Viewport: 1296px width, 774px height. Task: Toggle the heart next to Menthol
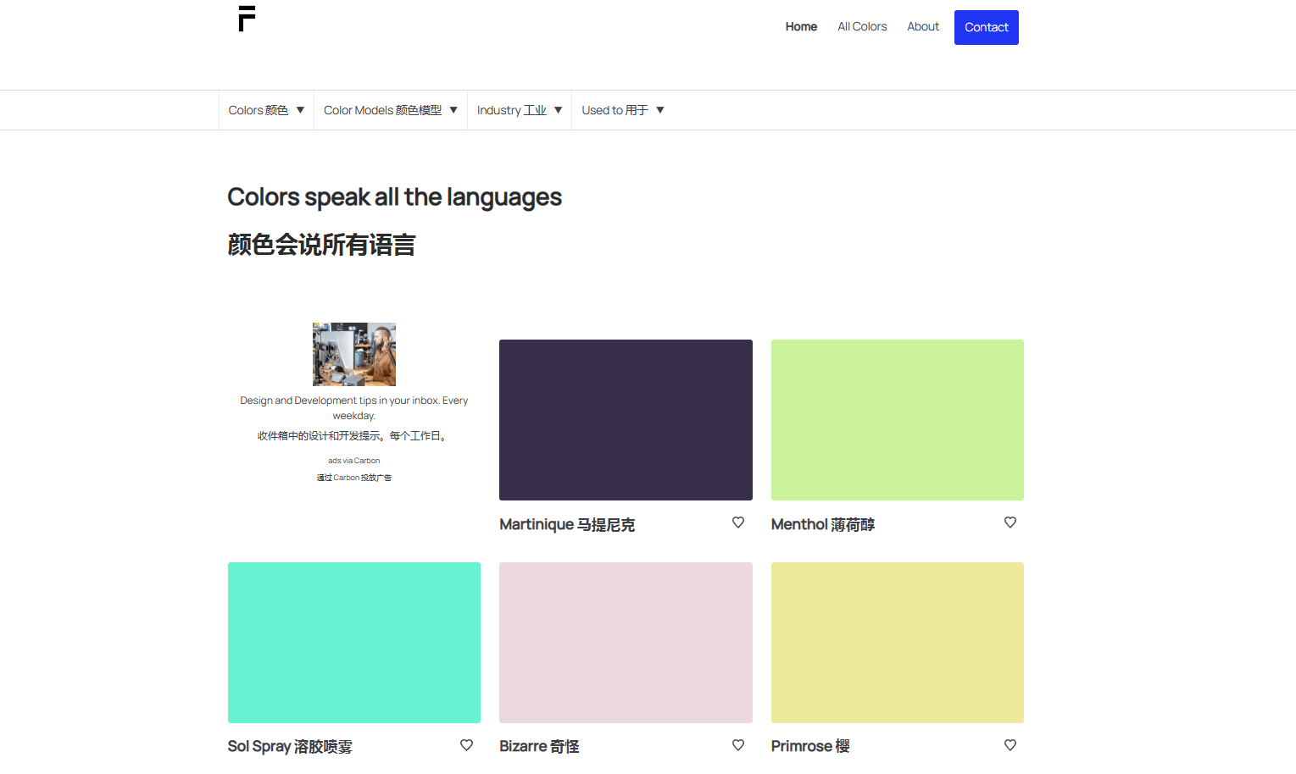point(1010,522)
